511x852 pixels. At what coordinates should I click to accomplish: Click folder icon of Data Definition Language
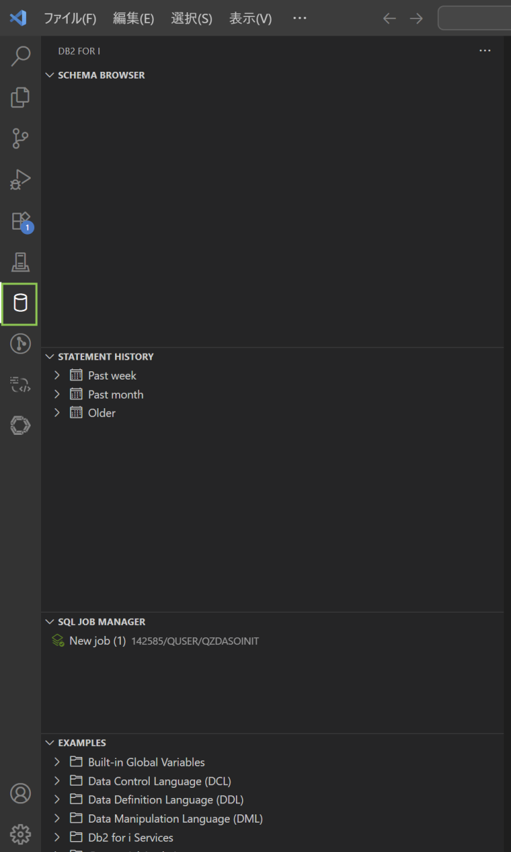(76, 799)
